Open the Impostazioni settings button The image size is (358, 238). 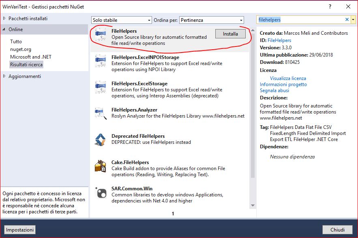(x=20, y=230)
